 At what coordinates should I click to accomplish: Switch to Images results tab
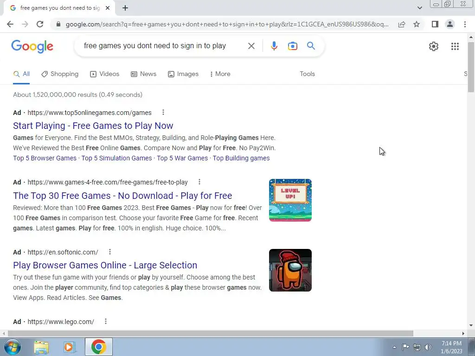[x=183, y=74]
